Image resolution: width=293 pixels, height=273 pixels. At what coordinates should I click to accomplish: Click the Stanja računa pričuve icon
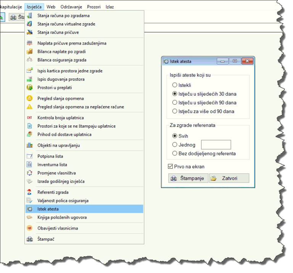click(29, 32)
